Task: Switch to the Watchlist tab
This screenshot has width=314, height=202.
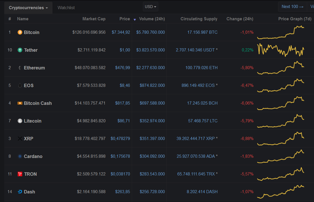Action: pyautogui.click(x=66, y=8)
